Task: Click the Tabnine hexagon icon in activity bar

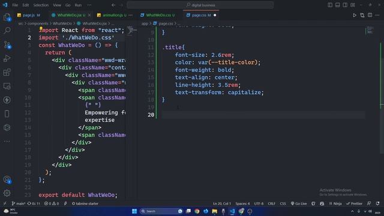Action: coord(7,128)
